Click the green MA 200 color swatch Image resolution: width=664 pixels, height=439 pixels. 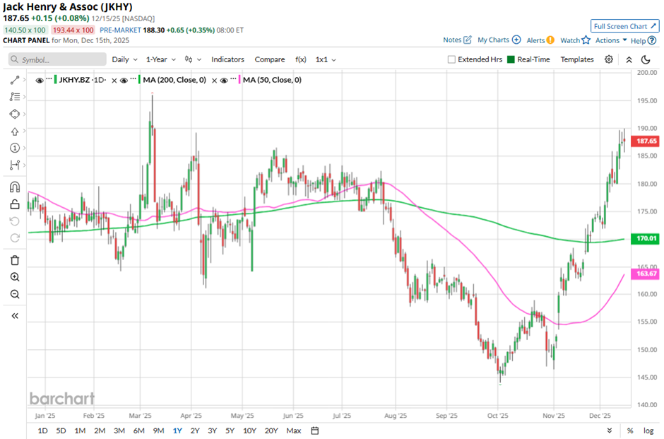pyautogui.click(x=139, y=80)
